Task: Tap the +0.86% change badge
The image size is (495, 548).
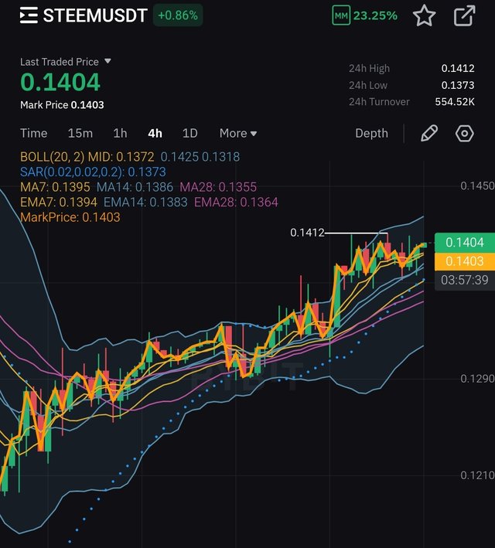Action: coord(178,15)
